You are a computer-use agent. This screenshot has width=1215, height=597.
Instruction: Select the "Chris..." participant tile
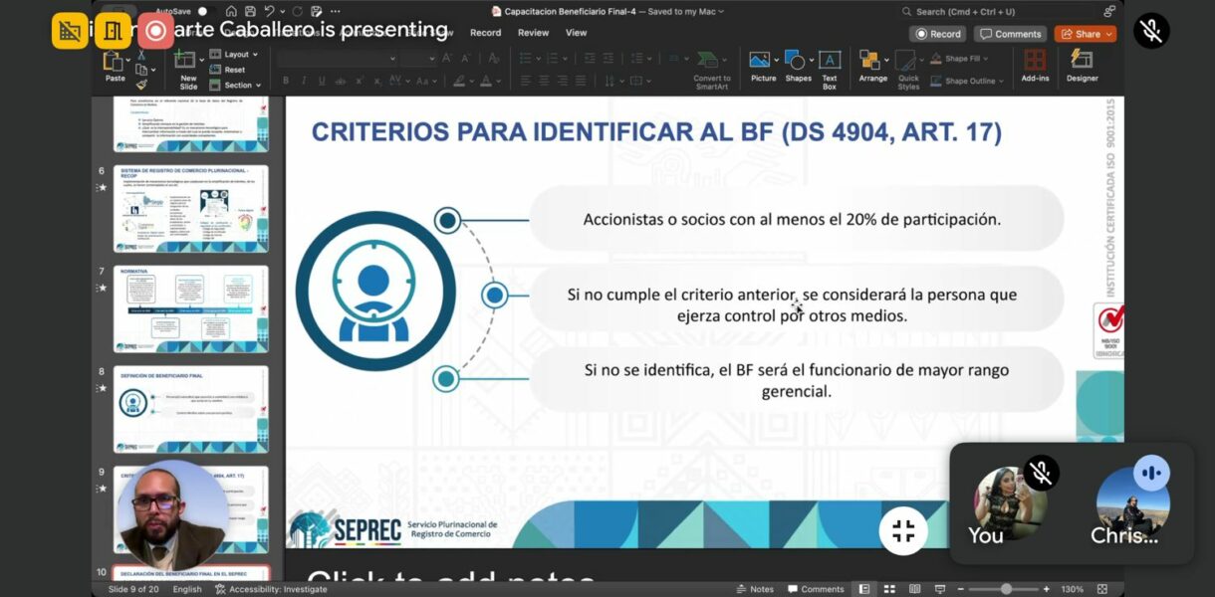tap(1132, 503)
